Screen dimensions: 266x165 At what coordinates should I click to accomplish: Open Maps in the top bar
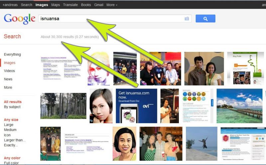56,5
